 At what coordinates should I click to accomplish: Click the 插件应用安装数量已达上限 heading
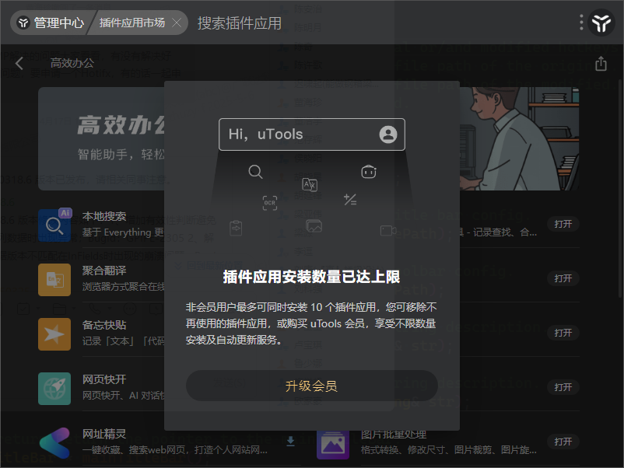click(x=311, y=277)
